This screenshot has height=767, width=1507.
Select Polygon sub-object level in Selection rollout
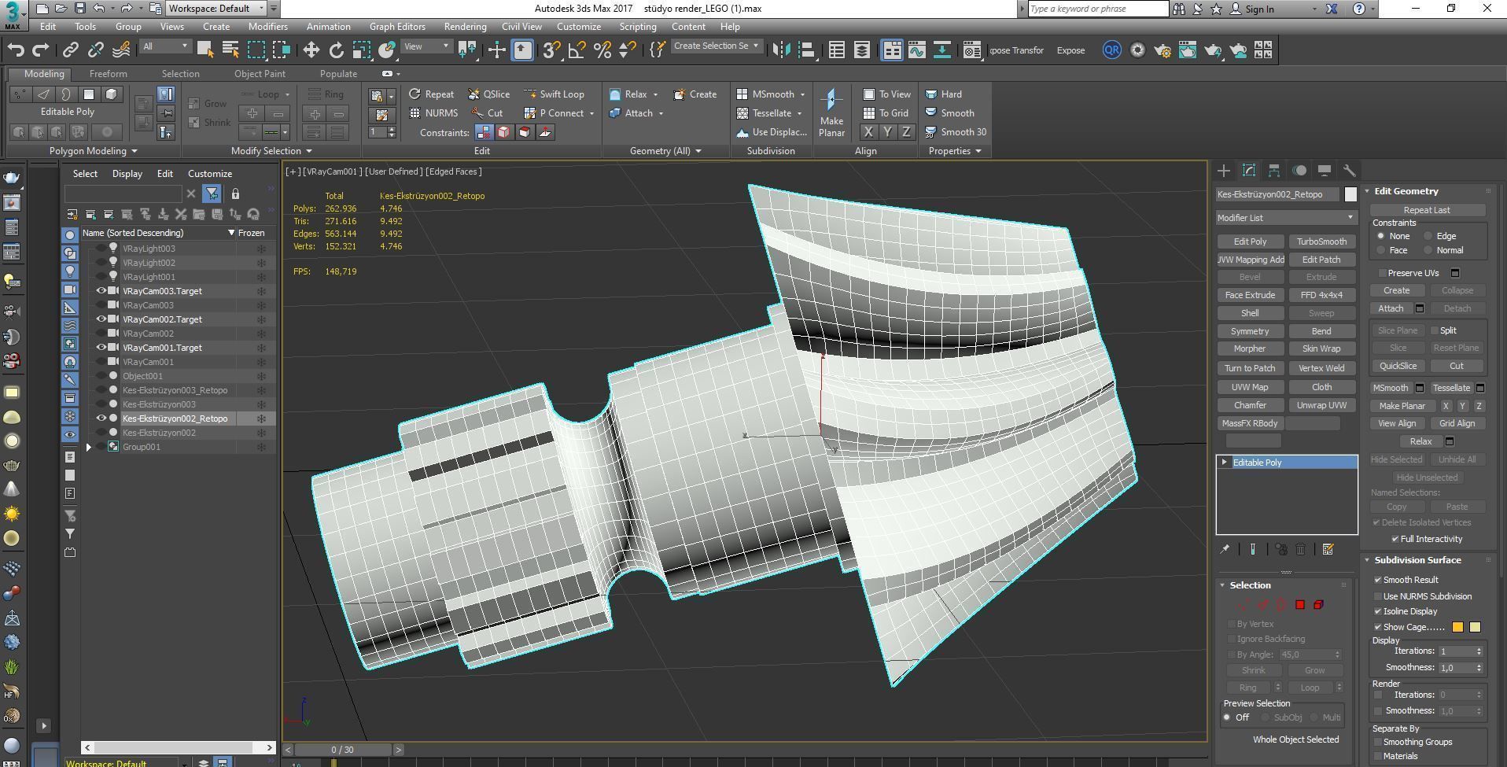coord(1300,605)
